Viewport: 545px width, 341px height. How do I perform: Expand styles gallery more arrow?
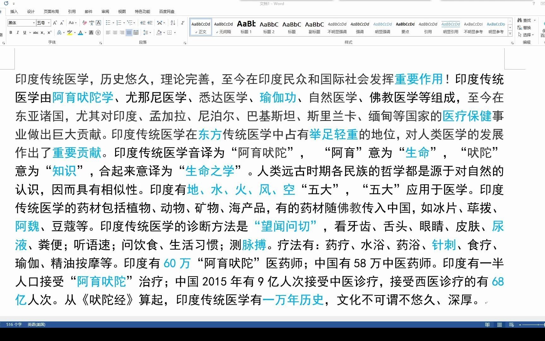click(510, 33)
